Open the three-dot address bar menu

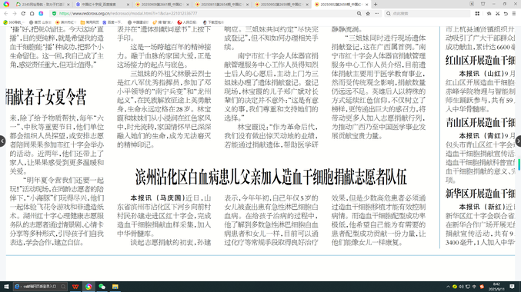376,14
